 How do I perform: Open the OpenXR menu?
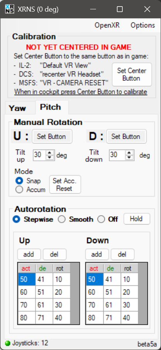tap(107, 25)
